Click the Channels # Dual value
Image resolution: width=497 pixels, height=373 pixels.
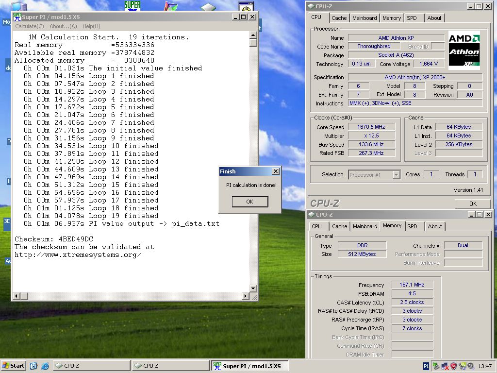coord(464,245)
